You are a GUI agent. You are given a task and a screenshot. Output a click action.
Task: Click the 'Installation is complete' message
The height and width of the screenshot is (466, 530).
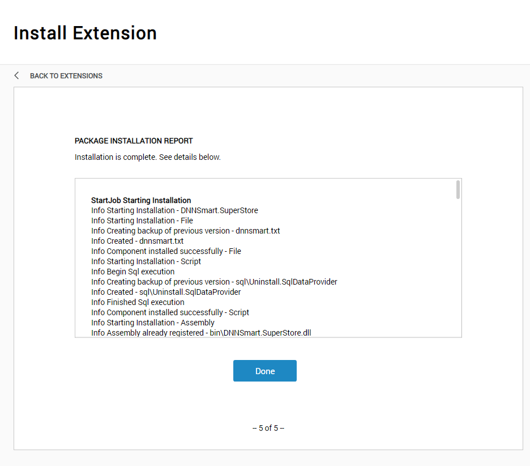(147, 157)
